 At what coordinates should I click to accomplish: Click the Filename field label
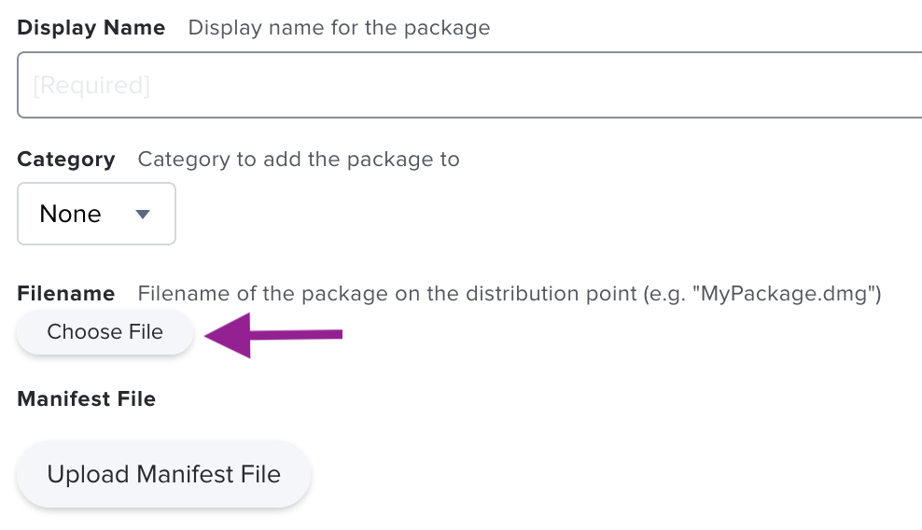pyautogui.click(x=66, y=294)
